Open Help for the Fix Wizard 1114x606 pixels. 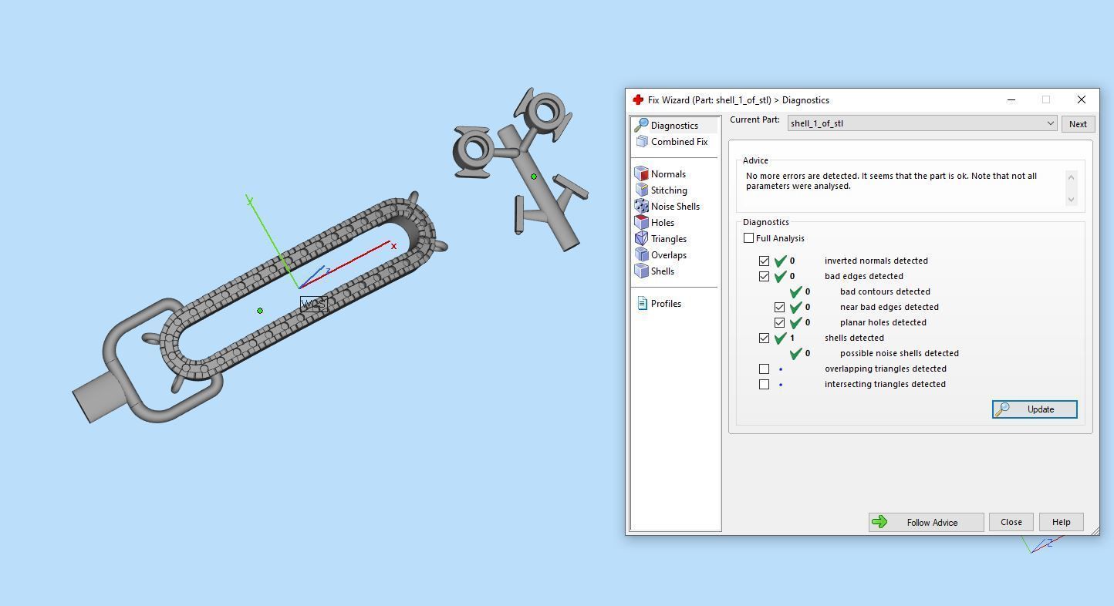pos(1061,523)
